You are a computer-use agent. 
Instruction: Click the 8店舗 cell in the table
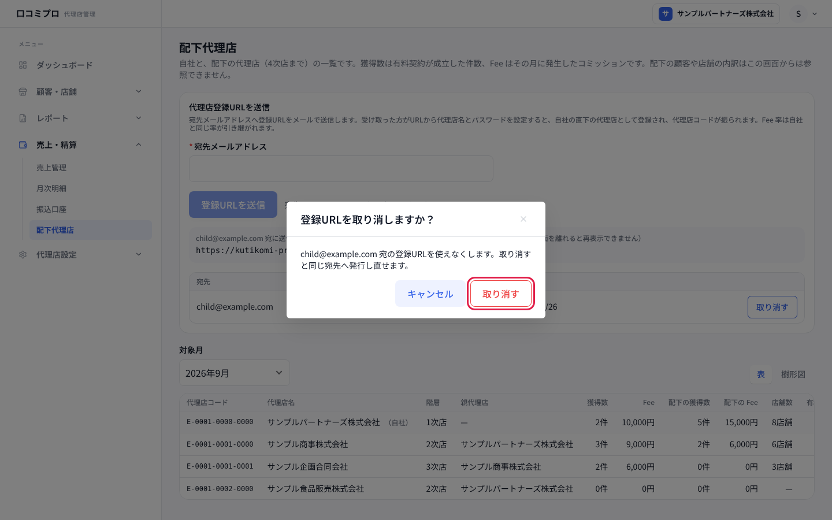click(782, 422)
